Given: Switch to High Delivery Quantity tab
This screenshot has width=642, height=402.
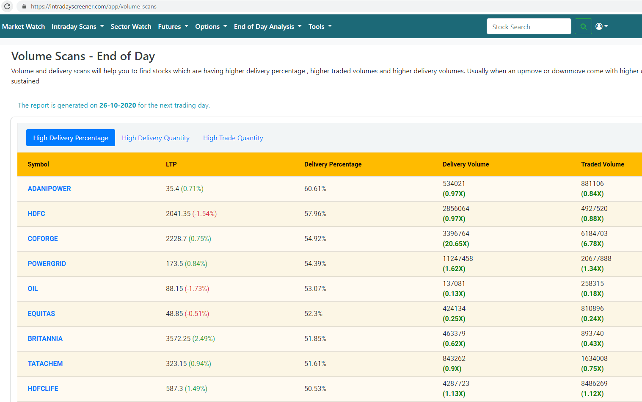Looking at the screenshot, I should [156, 138].
